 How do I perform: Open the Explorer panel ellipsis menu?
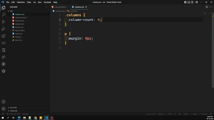click(x=46, y=7)
